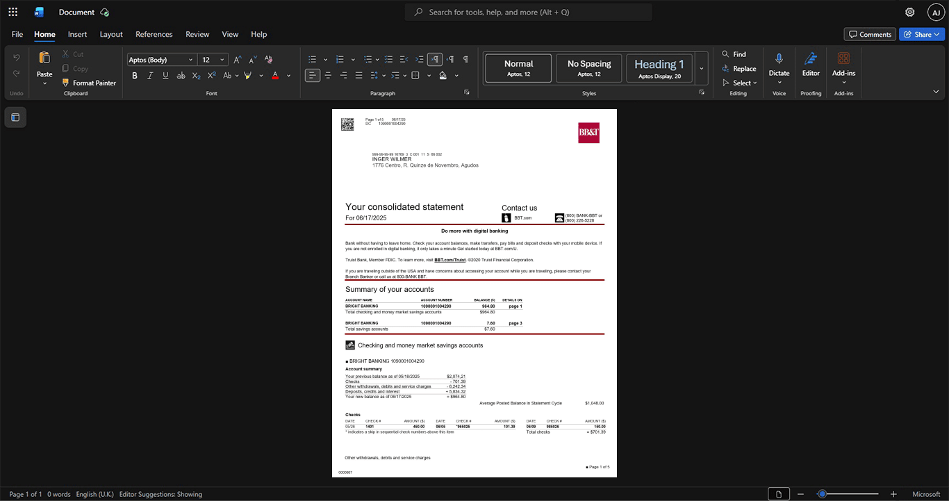Expand numbering library dropdown arrow
The width and height of the screenshot is (949, 501).
tap(353, 60)
